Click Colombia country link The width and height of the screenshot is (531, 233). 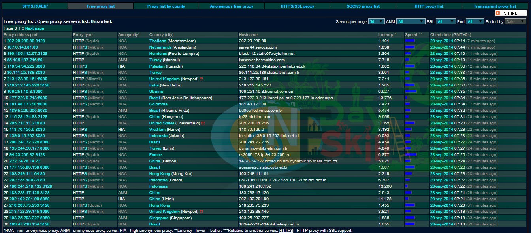coord(158,104)
